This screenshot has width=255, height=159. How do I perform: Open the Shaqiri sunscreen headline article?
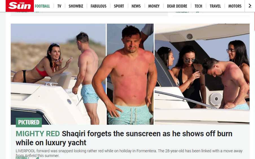(x=124, y=138)
